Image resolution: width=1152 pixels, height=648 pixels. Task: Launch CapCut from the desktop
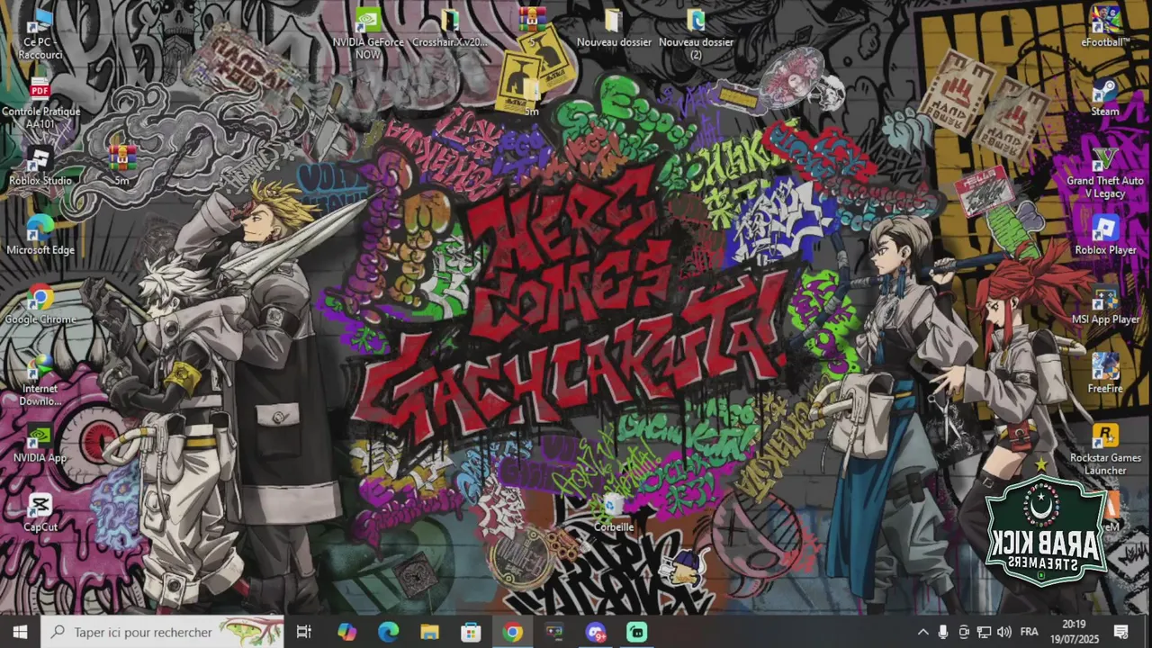click(x=40, y=513)
